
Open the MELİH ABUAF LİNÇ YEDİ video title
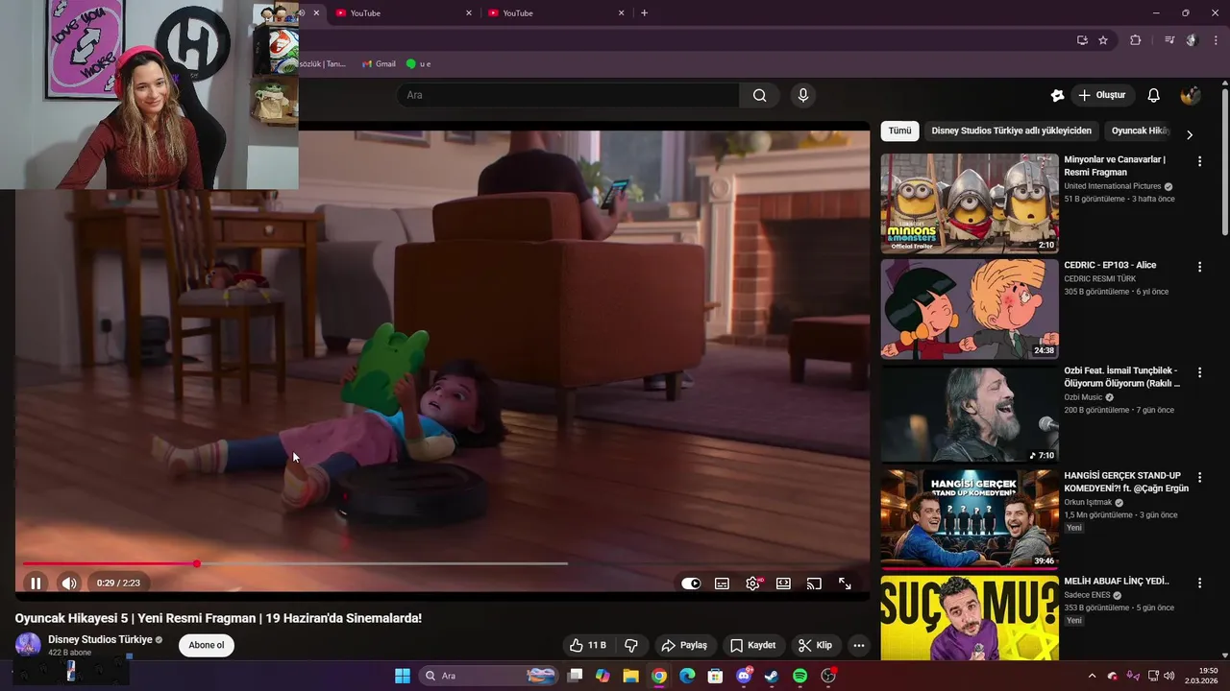(1117, 581)
